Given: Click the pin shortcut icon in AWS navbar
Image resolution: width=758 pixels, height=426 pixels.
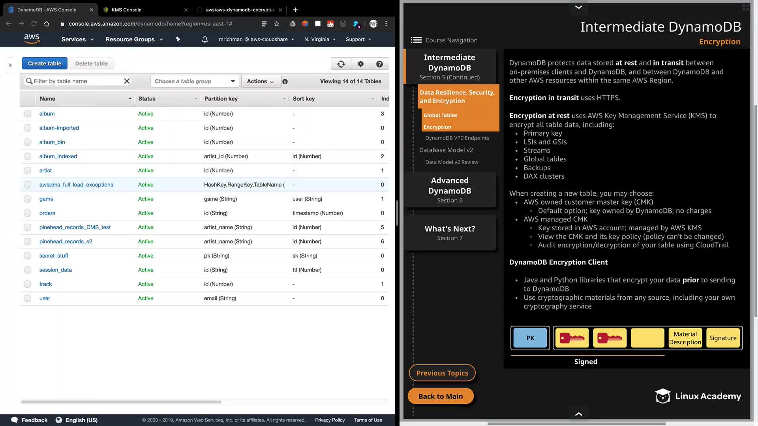Looking at the screenshot, I should pyautogui.click(x=178, y=39).
